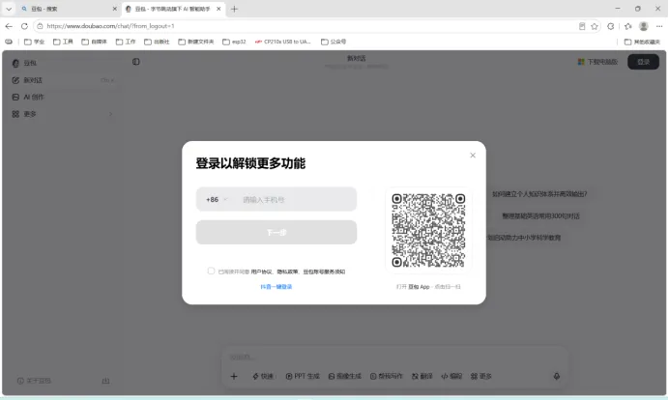Click the download icon at sidebar bottom

(x=105, y=381)
